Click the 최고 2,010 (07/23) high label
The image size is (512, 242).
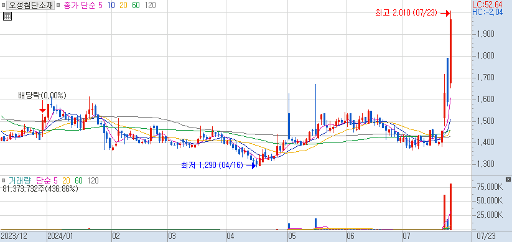tap(406, 13)
